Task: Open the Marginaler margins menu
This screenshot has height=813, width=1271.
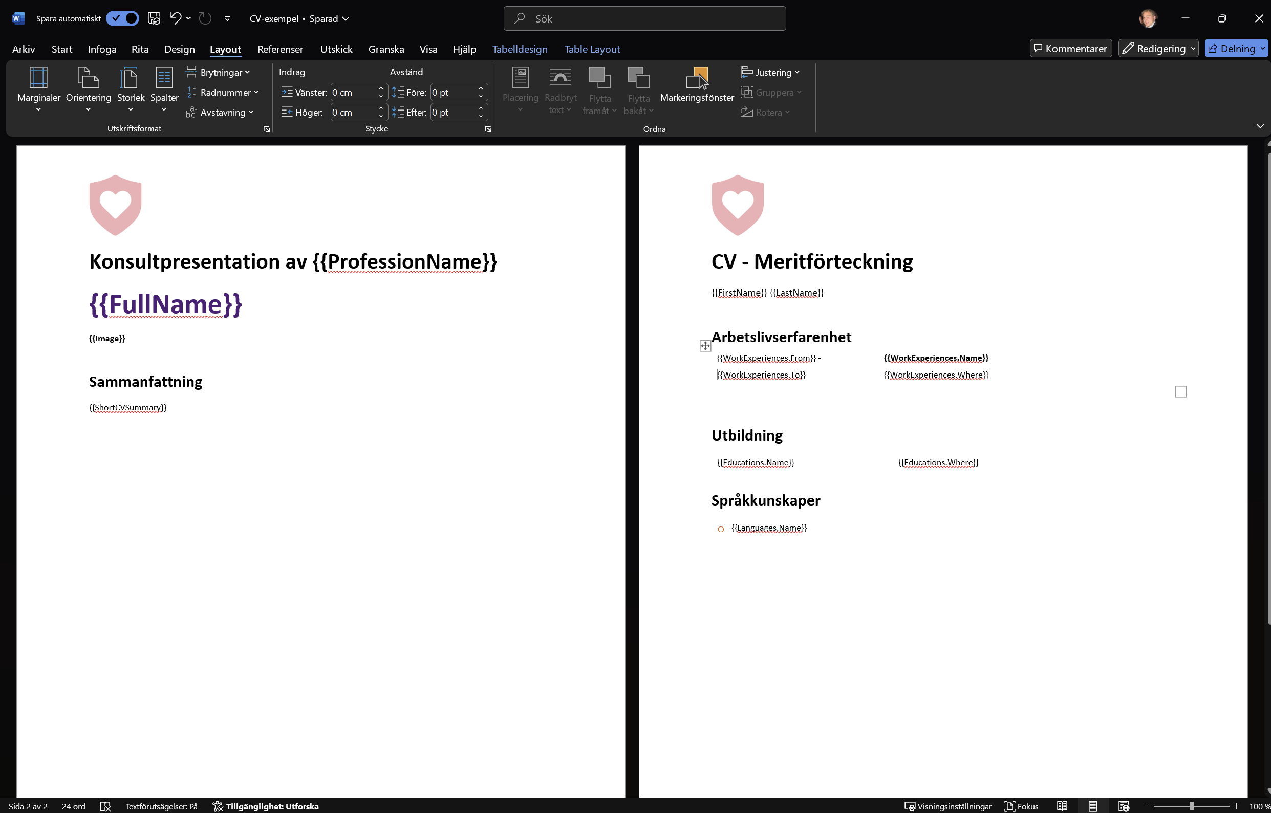Action: click(x=38, y=88)
